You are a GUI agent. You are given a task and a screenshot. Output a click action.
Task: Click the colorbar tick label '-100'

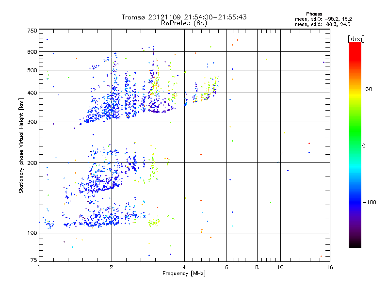pyautogui.click(x=369, y=202)
